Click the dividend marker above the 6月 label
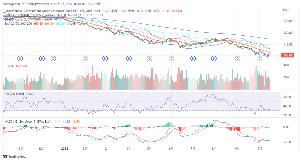Image resolution: width=301 pixels, height=161 pixels. point(171,58)
